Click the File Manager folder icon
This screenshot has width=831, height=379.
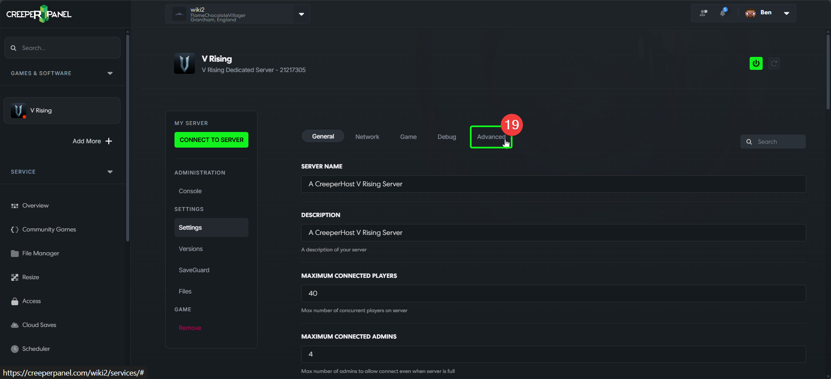(15, 254)
